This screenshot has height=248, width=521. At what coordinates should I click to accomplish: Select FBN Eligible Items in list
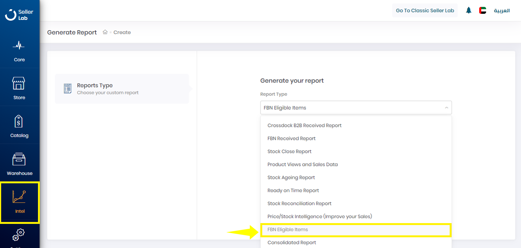tap(287, 230)
